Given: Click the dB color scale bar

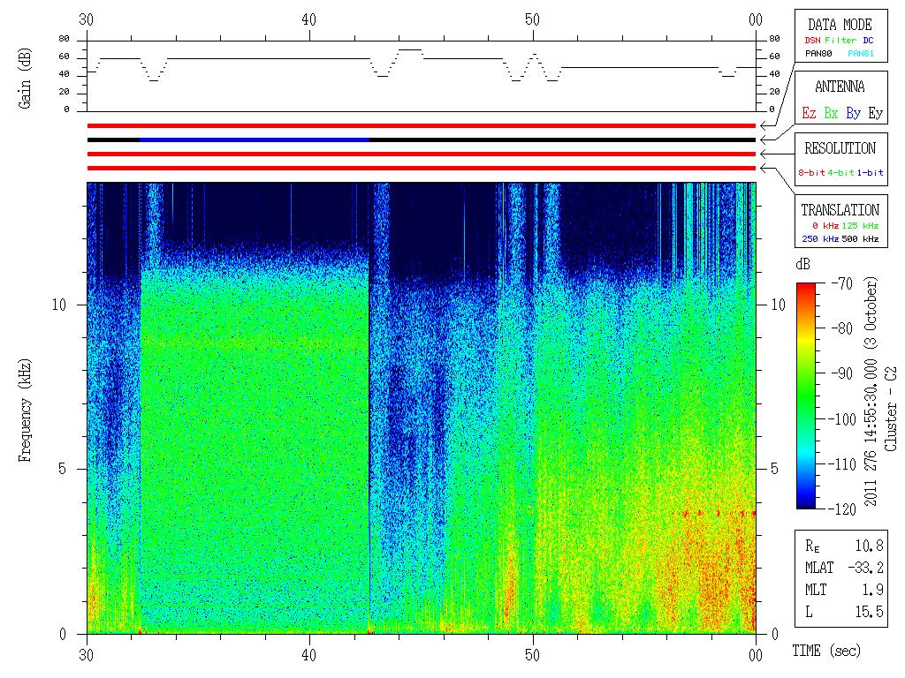Looking at the screenshot, I should click(x=806, y=395).
